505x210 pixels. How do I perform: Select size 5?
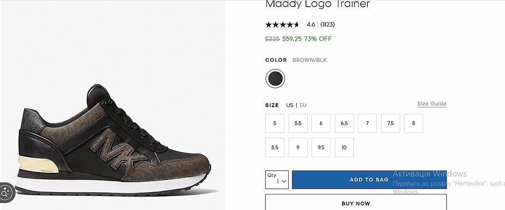click(275, 123)
